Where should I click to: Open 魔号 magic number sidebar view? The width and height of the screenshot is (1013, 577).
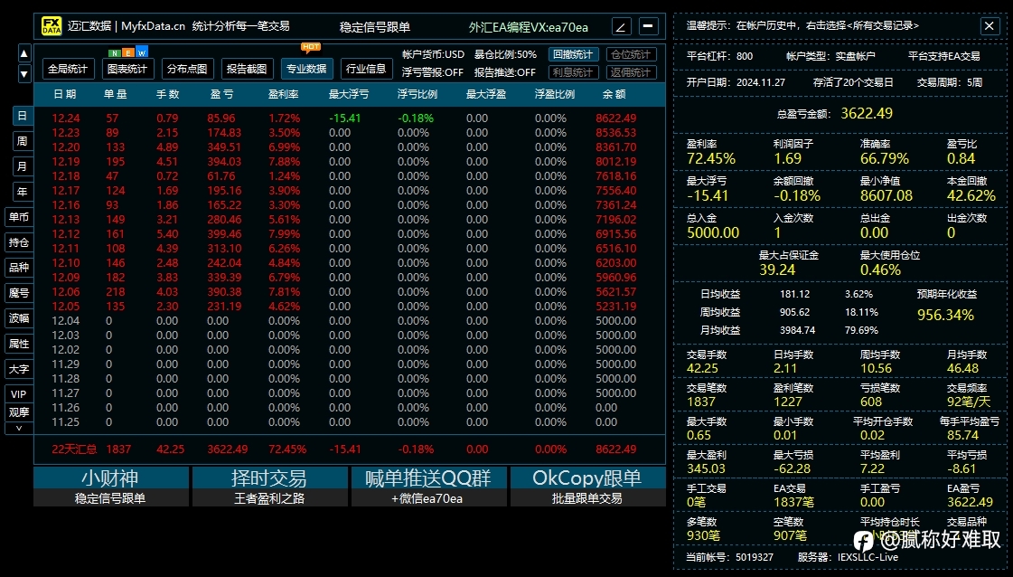pyautogui.click(x=19, y=292)
